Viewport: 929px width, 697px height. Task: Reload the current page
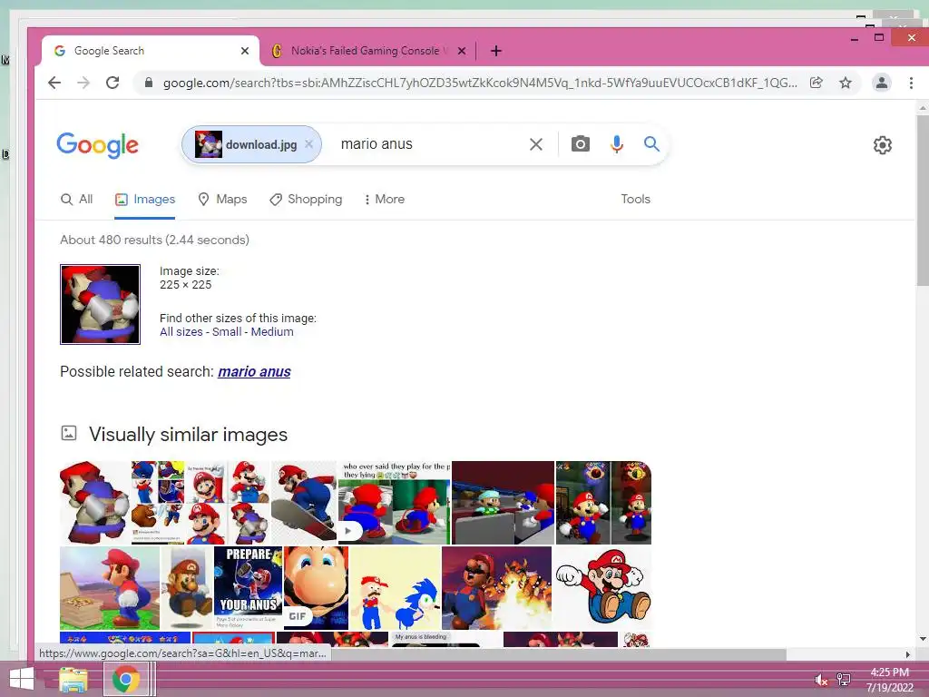tap(112, 83)
